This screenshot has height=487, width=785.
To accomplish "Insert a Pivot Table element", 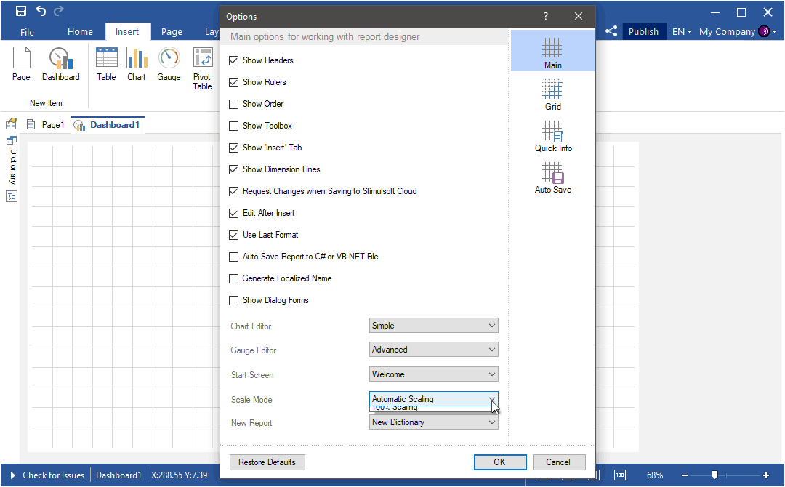I will [202, 68].
